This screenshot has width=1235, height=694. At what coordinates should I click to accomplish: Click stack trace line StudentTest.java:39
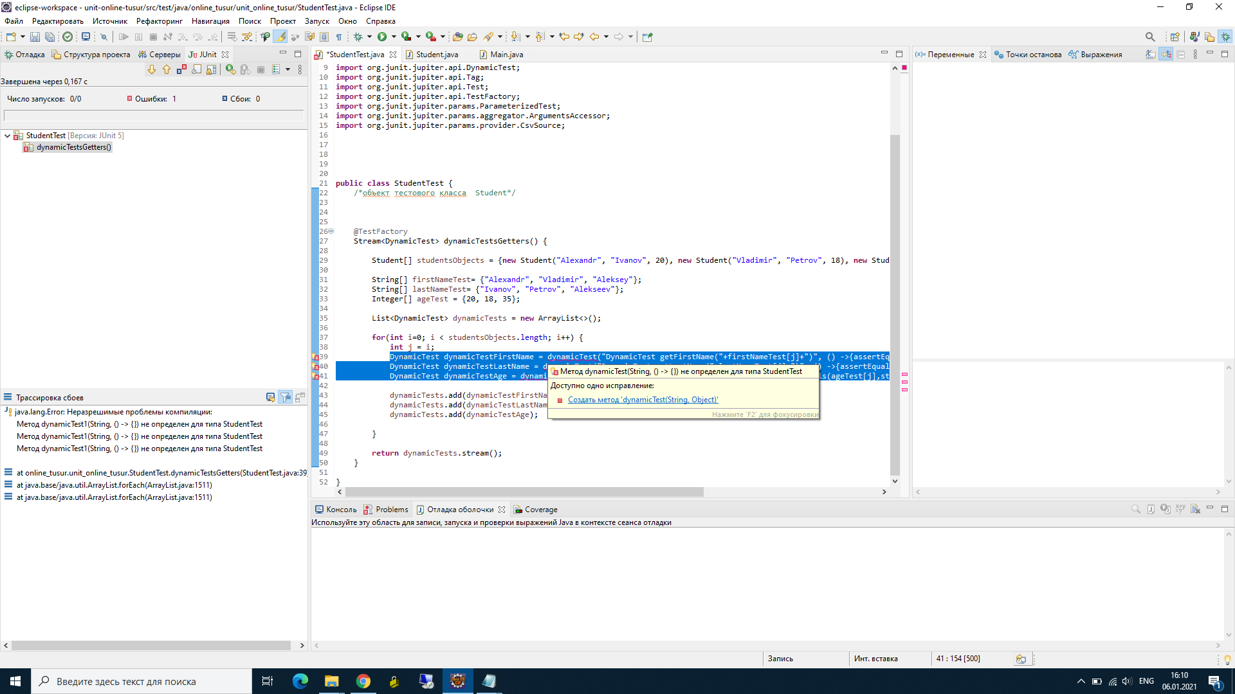click(161, 473)
